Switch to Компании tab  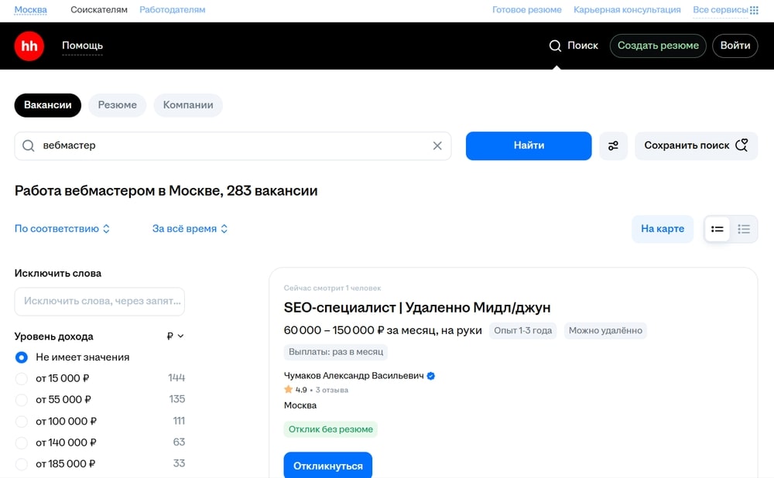click(188, 105)
